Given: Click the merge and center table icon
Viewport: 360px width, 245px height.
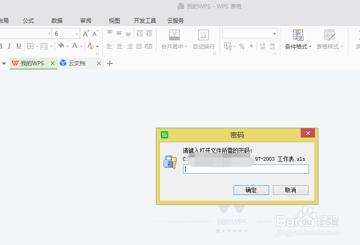Looking at the screenshot, I should pos(174,35).
